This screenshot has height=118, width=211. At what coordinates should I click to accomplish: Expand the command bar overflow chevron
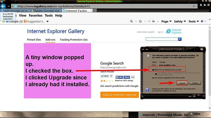click(210, 20)
